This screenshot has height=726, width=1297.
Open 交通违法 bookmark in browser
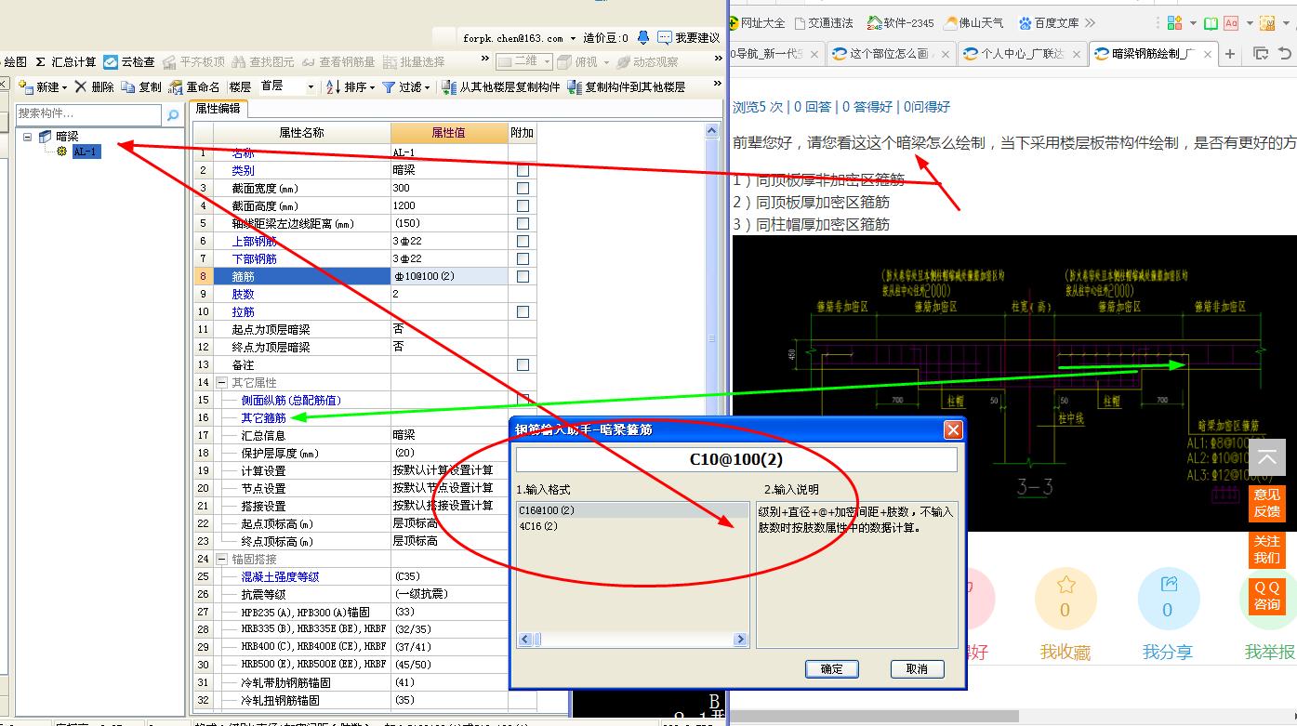tap(823, 22)
